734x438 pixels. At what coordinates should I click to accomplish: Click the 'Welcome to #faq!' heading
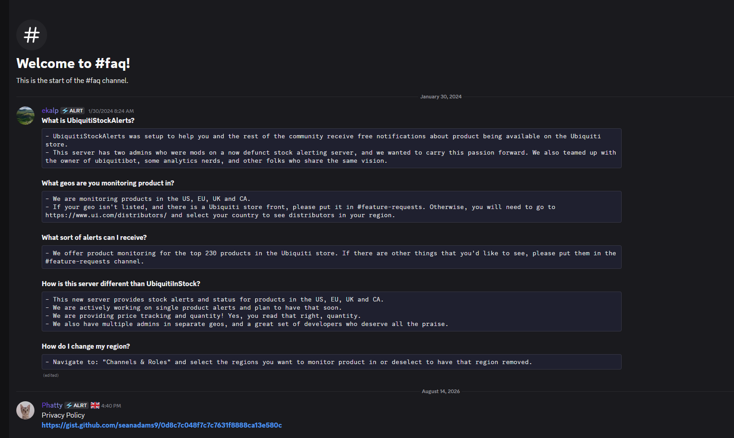(73, 63)
